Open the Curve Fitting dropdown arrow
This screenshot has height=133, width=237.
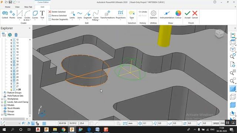pyautogui.click(x=99, y=20)
